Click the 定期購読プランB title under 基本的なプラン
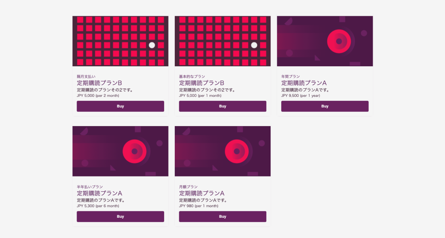The height and width of the screenshot is (238, 445). pyautogui.click(x=201, y=83)
